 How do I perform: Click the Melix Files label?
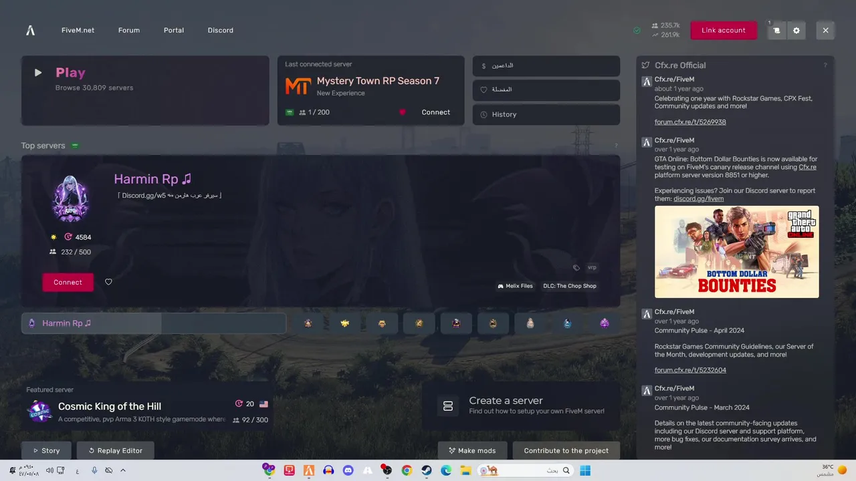click(515, 286)
